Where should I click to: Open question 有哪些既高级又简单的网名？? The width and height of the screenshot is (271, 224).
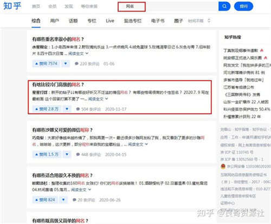60,221
